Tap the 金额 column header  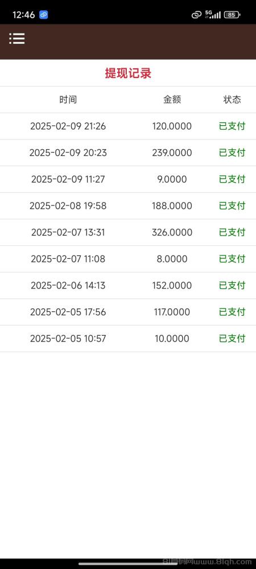(x=172, y=100)
